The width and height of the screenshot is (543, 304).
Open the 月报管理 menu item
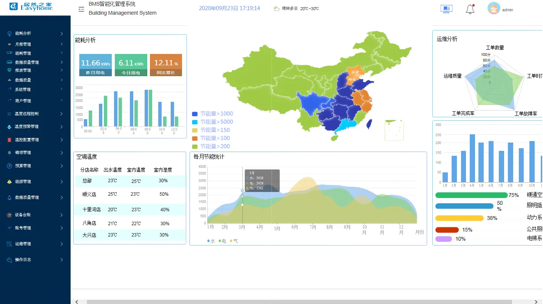pos(23,45)
